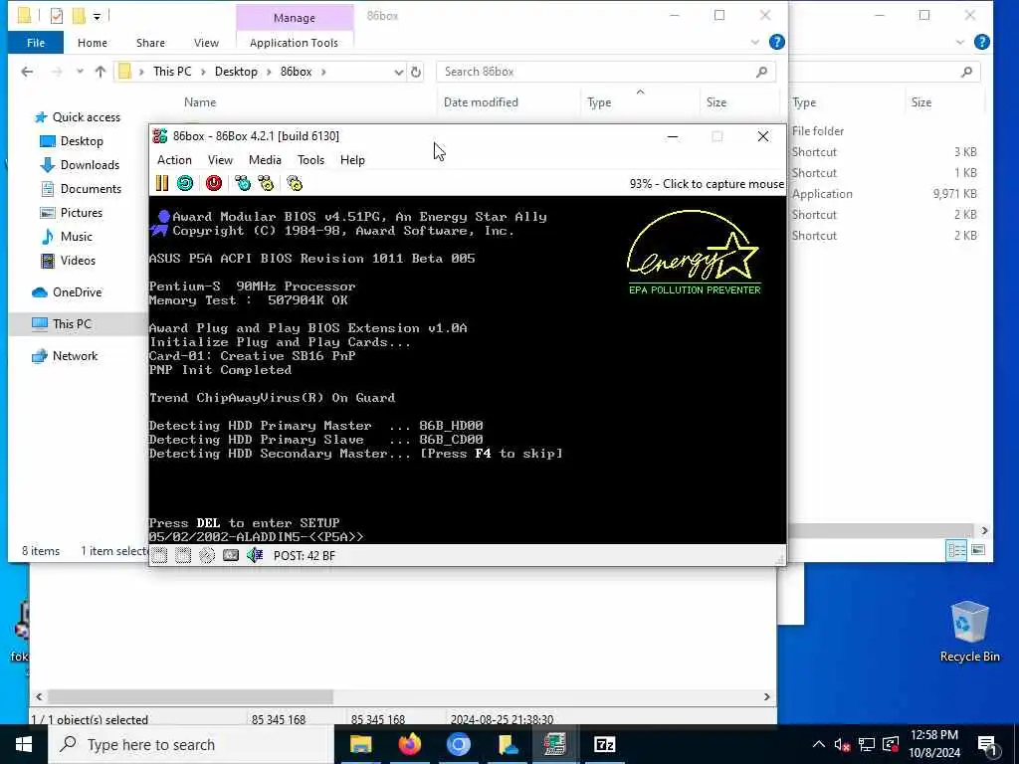Expand ribbon chevron in rear Explorer window
This screenshot has height=764, width=1019.
(x=960, y=42)
